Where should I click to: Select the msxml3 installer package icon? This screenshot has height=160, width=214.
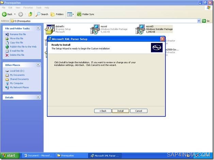click(x=140, y=29)
